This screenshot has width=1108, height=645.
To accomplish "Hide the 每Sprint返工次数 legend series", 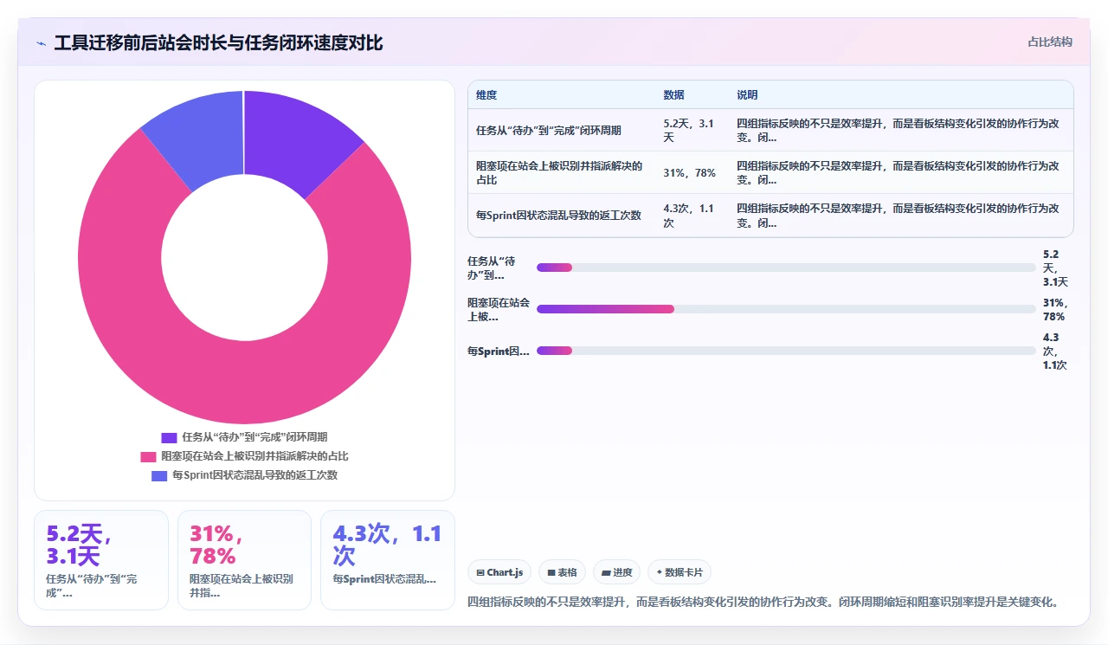I will click(244, 475).
